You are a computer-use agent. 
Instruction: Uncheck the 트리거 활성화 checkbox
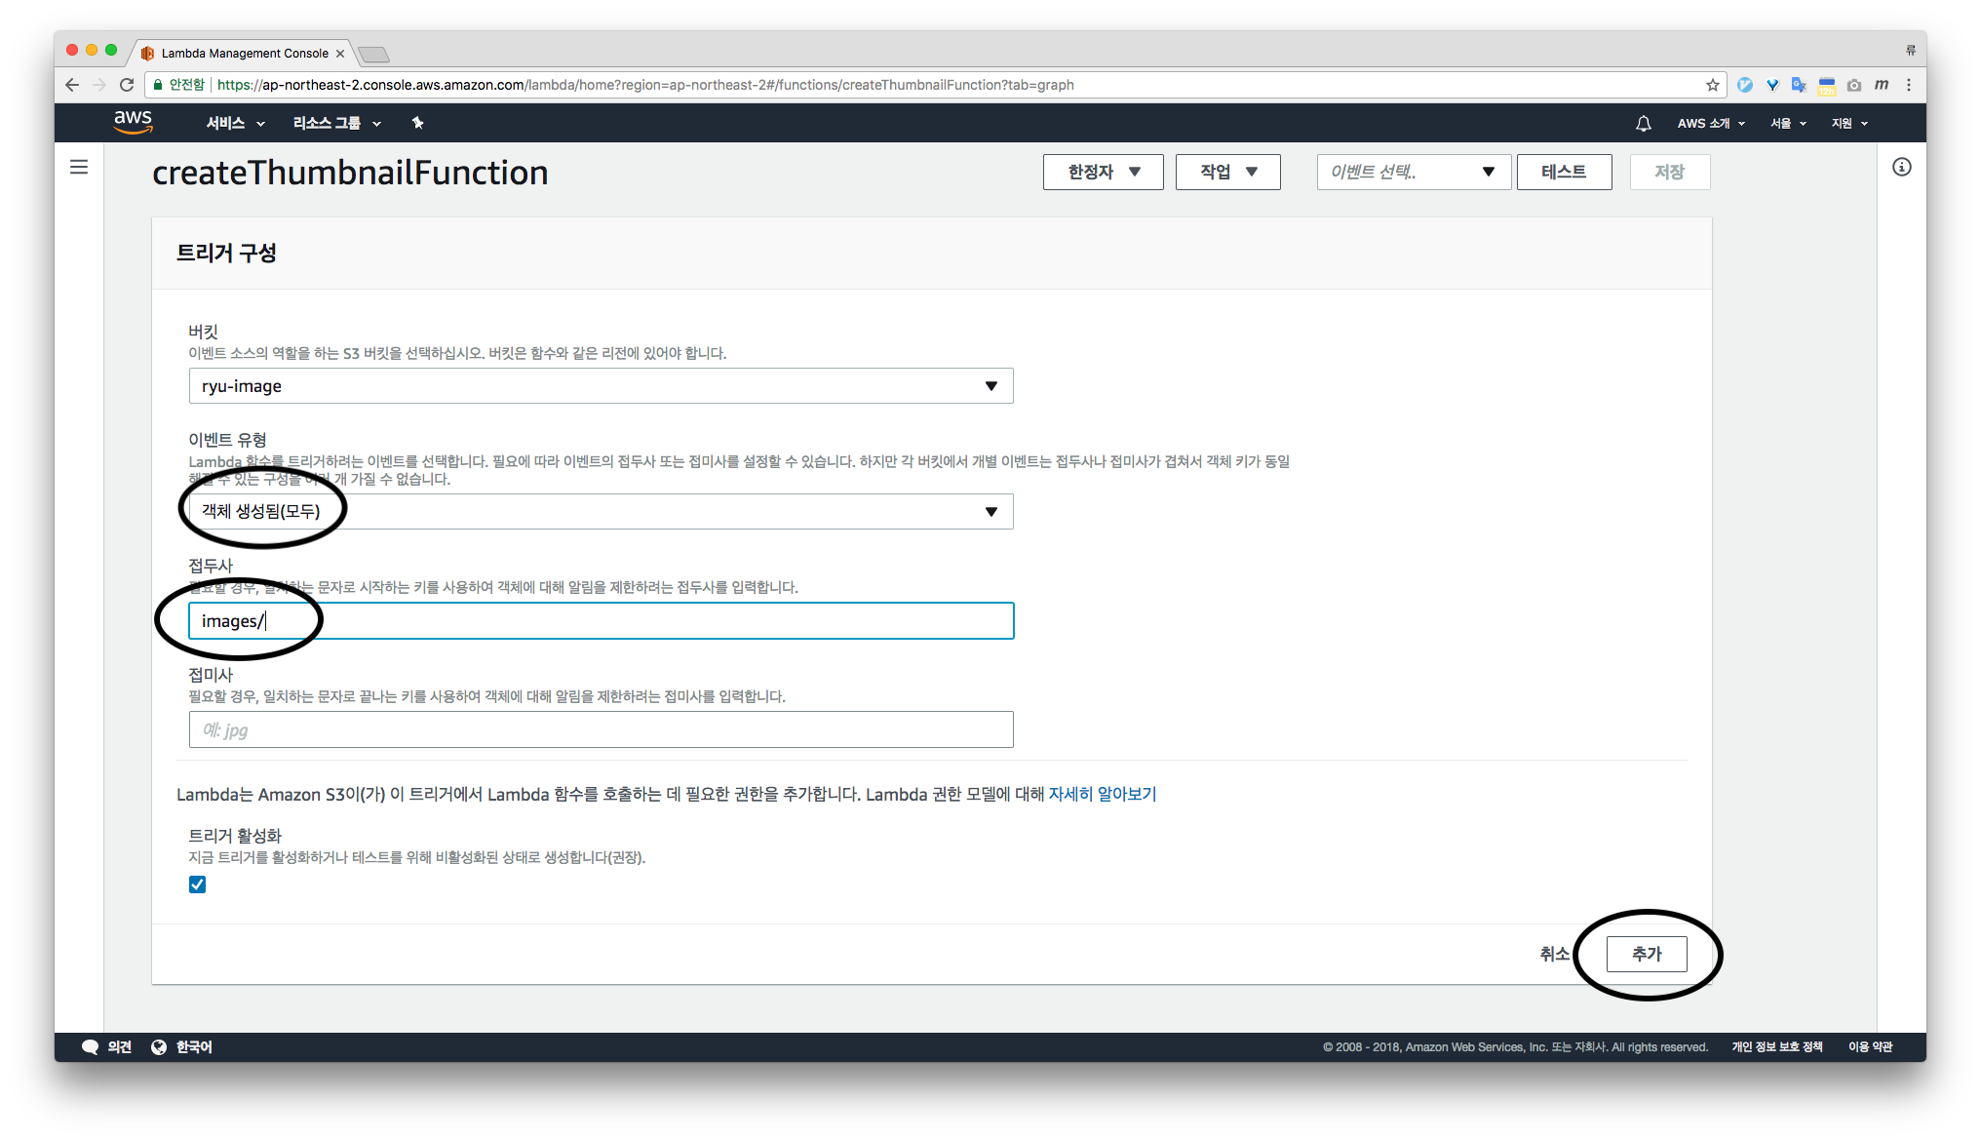pos(197,884)
